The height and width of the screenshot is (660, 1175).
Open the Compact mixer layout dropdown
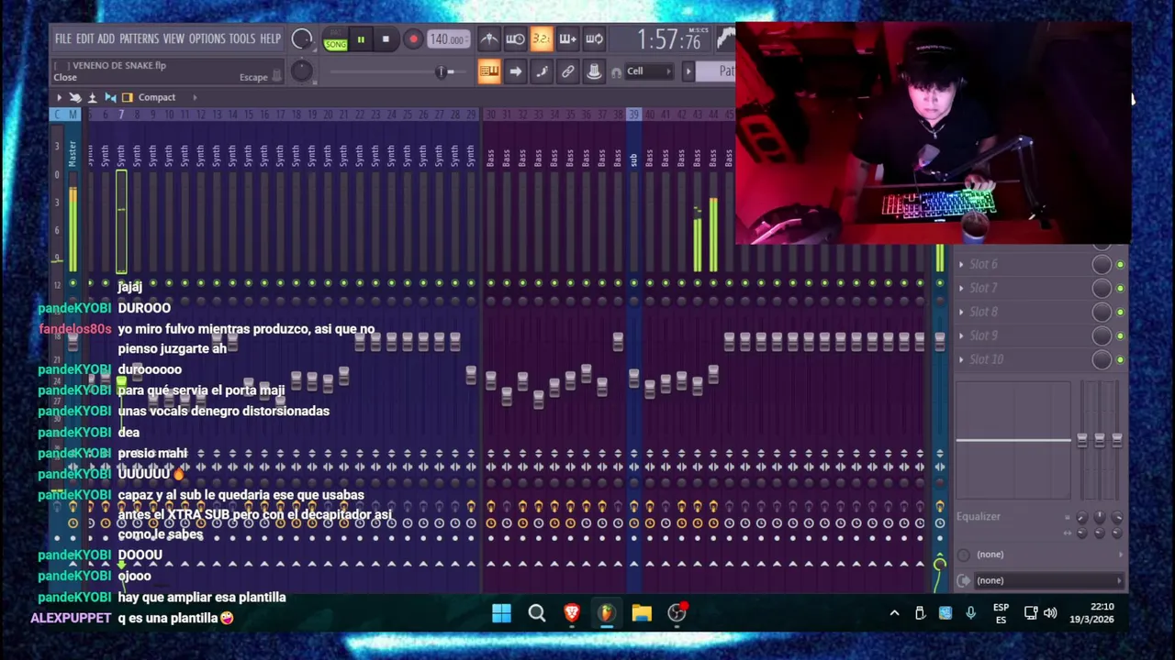[157, 97]
